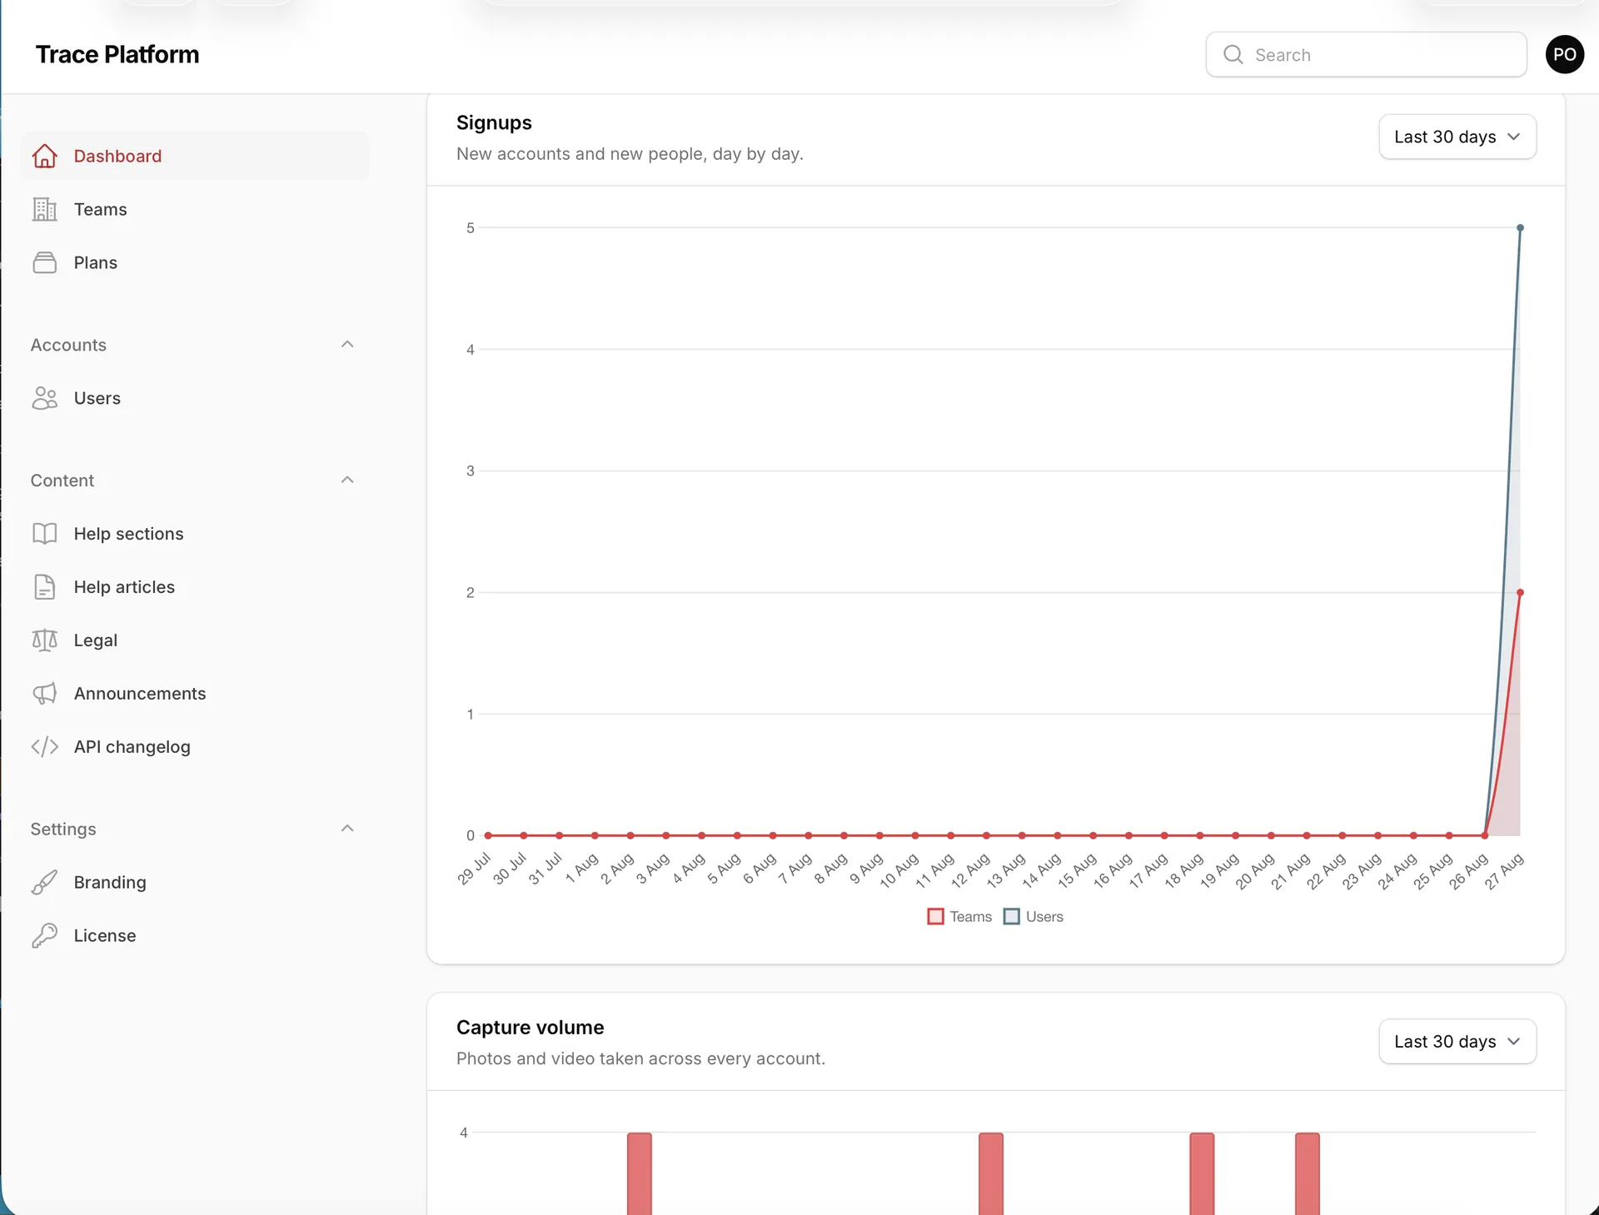Toggle Users series in chart legend
This screenshot has width=1599, height=1215.
[x=1034, y=917]
